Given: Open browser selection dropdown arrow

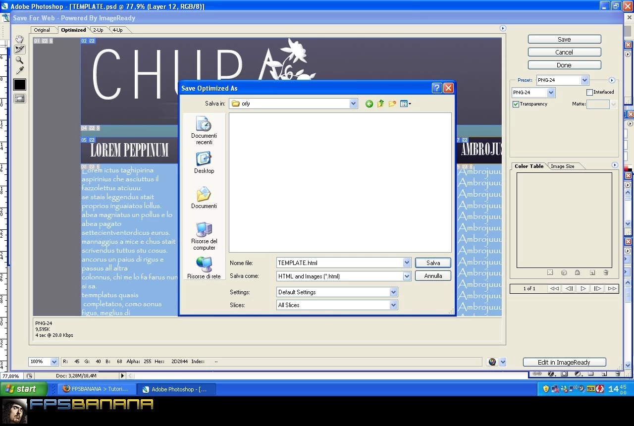Looking at the screenshot, I should (x=503, y=362).
